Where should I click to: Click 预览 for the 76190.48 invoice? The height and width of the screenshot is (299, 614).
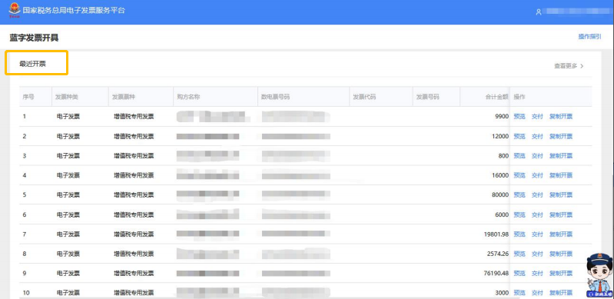pos(519,273)
